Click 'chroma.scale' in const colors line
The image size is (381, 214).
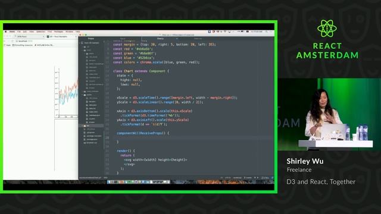click(151, 62)
